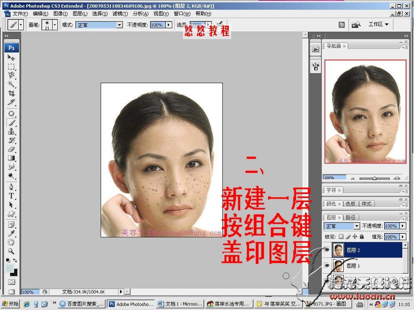
Task: Select the Gradient tool
Action: coord(11,158)
